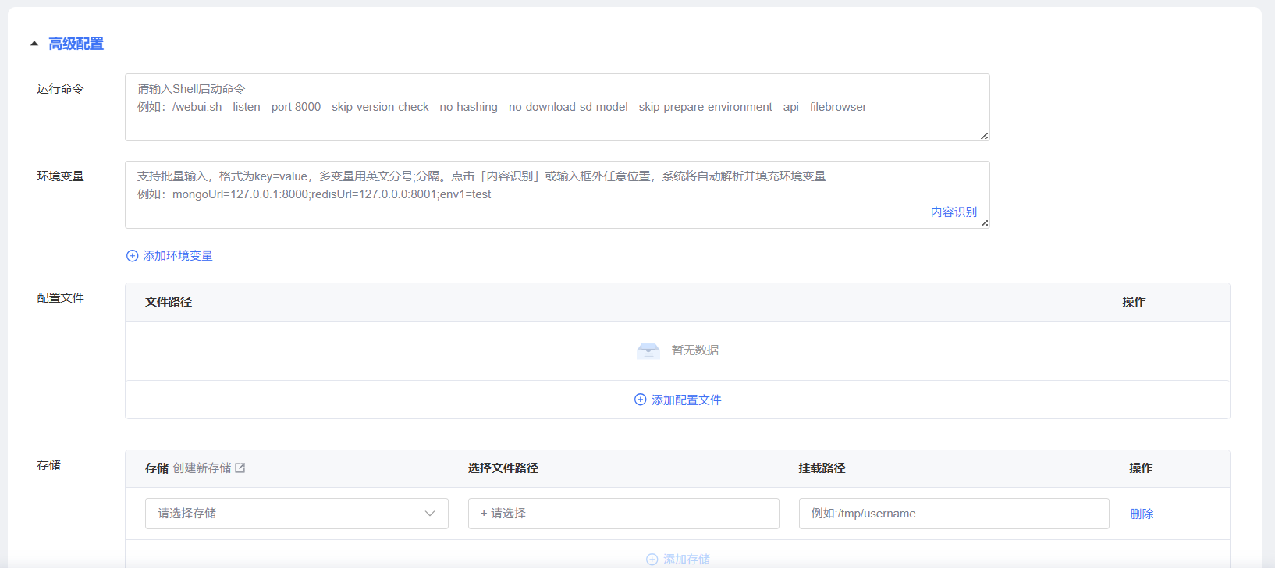Image resolution: width=1275 pixels, height=576 pixels.
Task: Expand the 请选择存储 dropdown chevron
Action: click(x=430, y=514)
